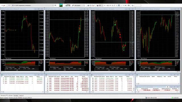Click horizontal scrollbar under RIU2 chart

22,72
